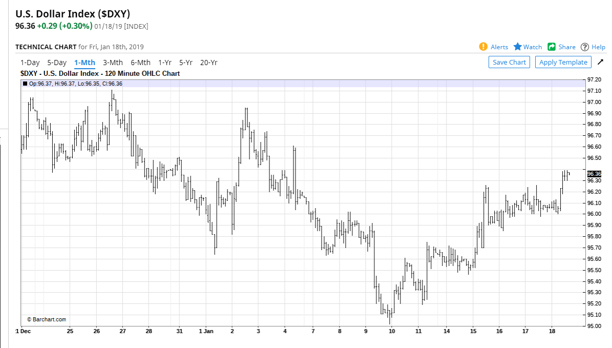Viewport: 612px width, 348px height.
Task: Select the 6-Mth time range tab
Action: pyautogui.click(x=140, y=63)
